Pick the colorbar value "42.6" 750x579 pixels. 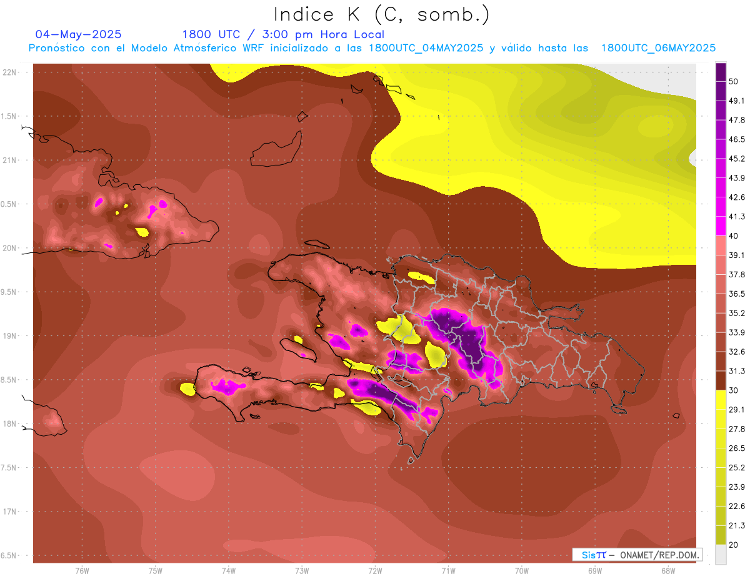[737, 197]
